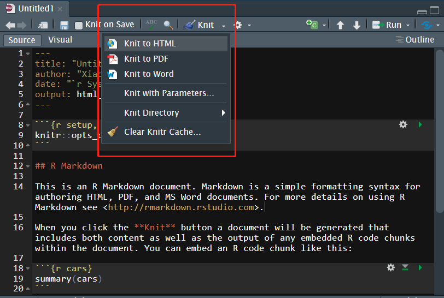Expand the insert chunk dropdown arrow

(x=324, y=26)
